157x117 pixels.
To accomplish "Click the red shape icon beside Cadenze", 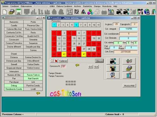I will 56,61.
